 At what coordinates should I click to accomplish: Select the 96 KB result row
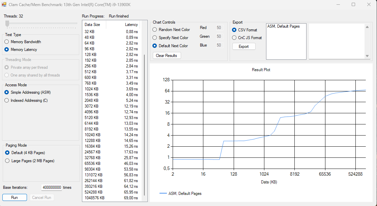tap(111, 49)
